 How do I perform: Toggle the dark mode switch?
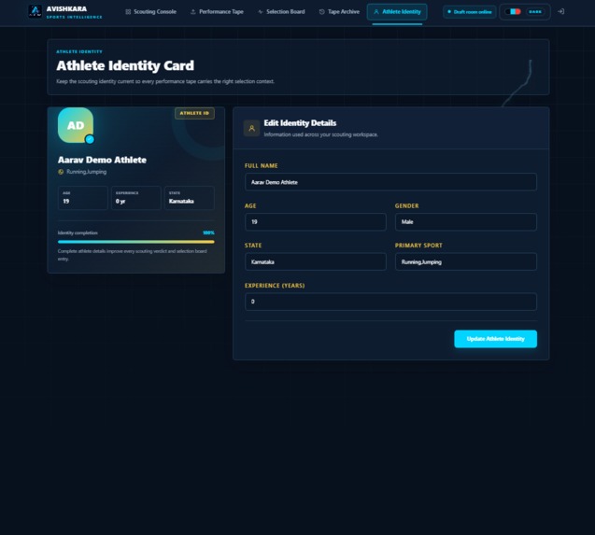(x=513, y=12)
